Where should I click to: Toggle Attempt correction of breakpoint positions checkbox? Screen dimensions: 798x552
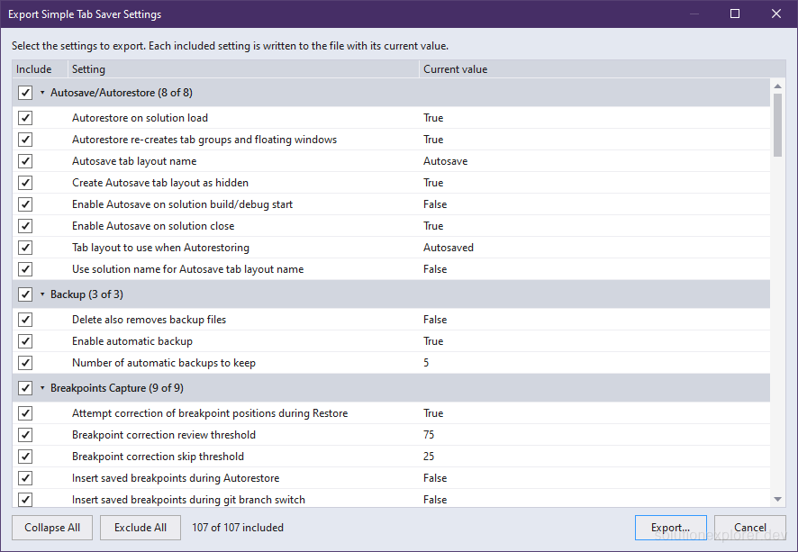click(25, 413)
